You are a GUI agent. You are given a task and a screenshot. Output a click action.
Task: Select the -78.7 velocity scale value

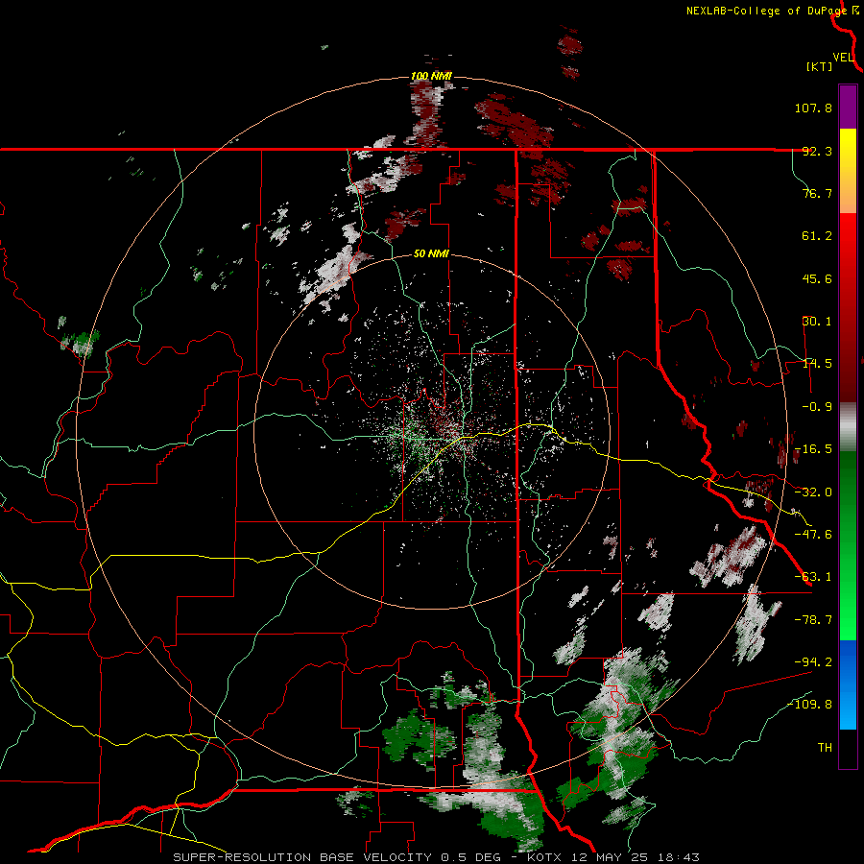[813, 620]
